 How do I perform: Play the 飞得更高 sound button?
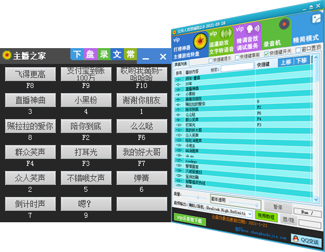30,74
